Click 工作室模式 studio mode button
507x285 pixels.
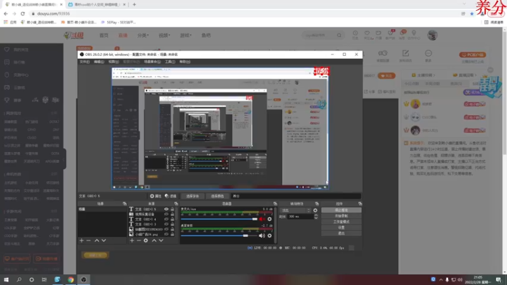click(x=341, y=222)
